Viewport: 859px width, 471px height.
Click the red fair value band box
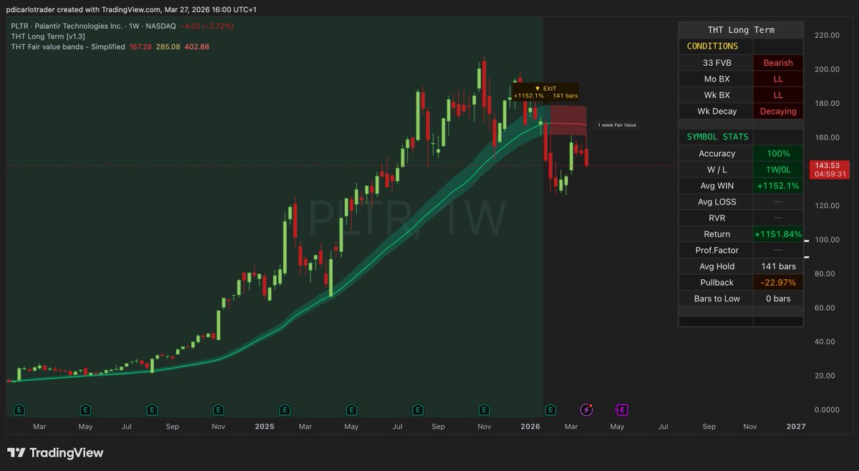pos(568,121)
